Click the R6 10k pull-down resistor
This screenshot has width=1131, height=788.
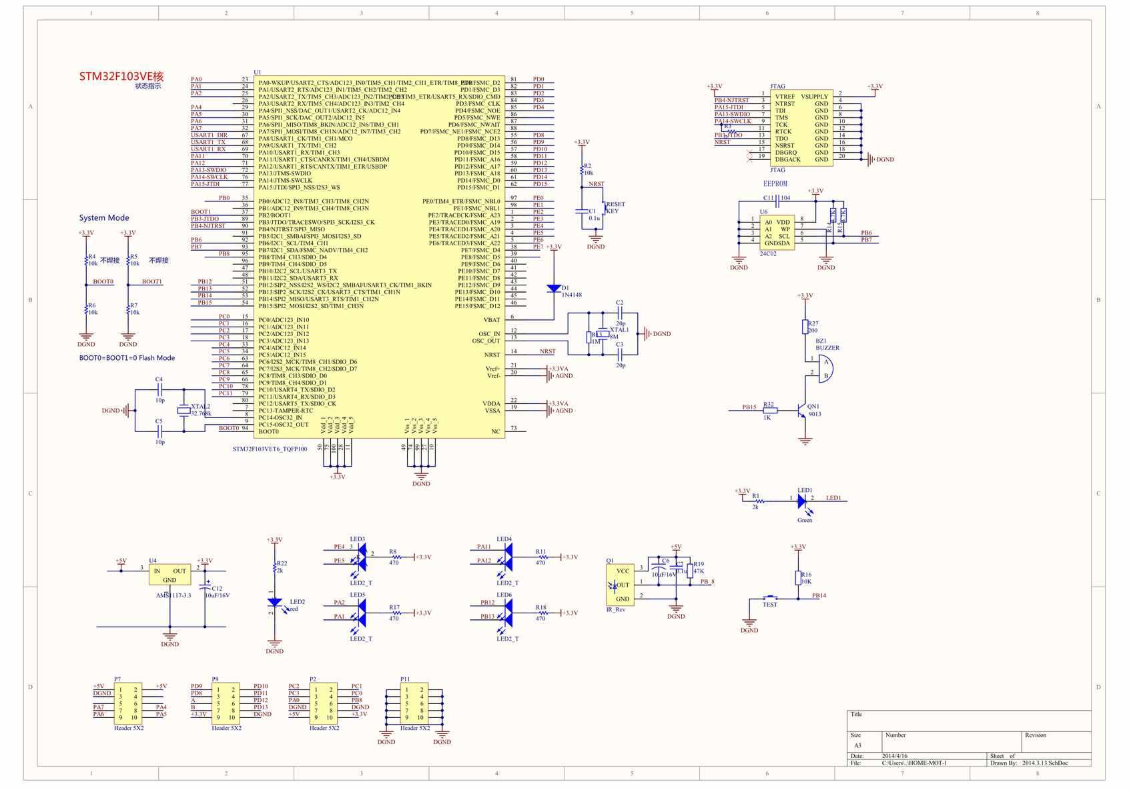pos(86,309)
